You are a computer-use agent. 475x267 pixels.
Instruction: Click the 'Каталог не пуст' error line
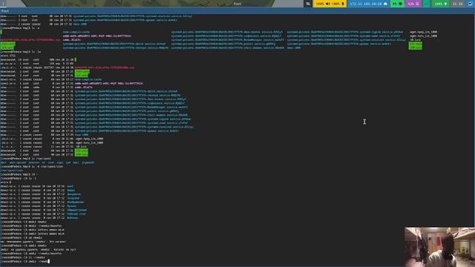pos(38,249)
